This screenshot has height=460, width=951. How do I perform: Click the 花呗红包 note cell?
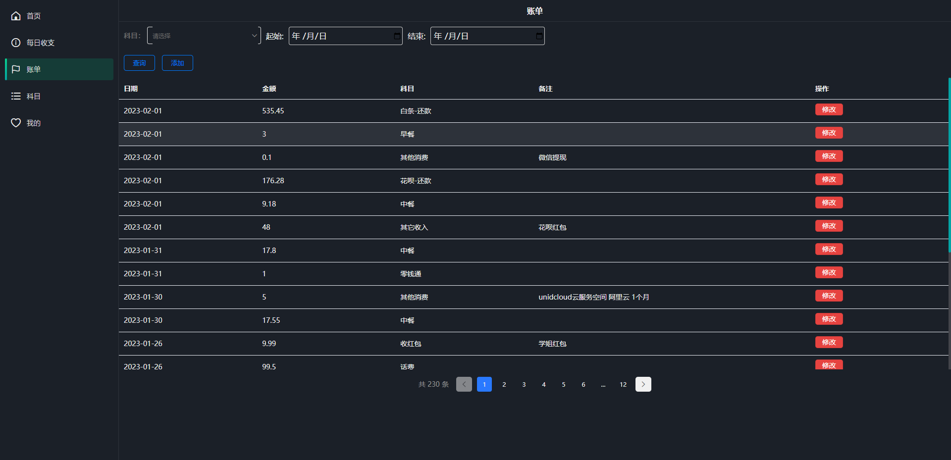(x=552, y=227)
